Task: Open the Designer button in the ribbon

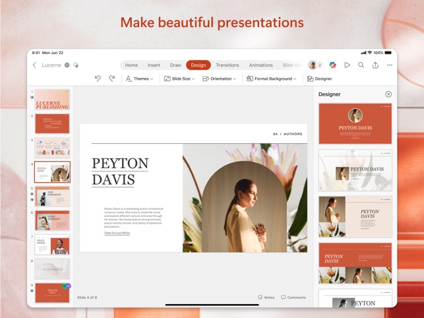Action: [319, 79]
